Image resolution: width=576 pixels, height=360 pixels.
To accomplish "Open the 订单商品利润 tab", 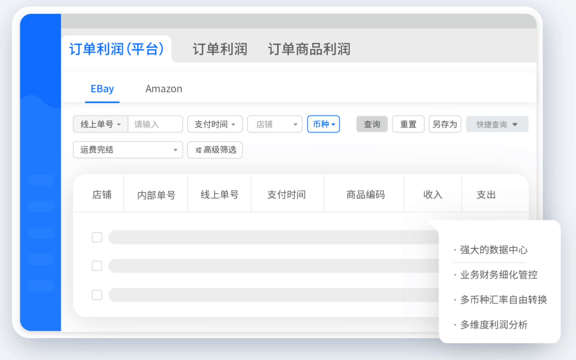I will (309, 49).
